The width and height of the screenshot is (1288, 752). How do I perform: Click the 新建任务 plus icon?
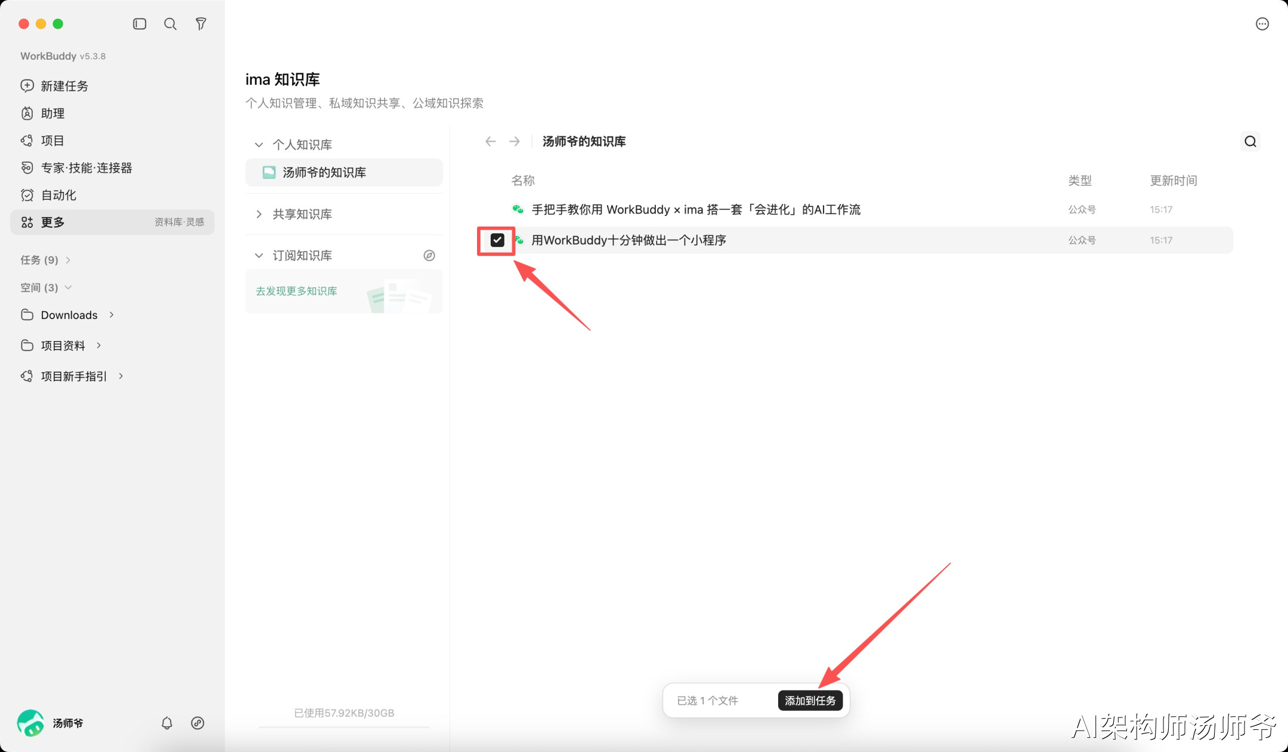click(x=27, y=86)
